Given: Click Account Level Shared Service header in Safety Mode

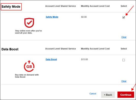Looking at the screenshot, I should click(x=60, y=6).
